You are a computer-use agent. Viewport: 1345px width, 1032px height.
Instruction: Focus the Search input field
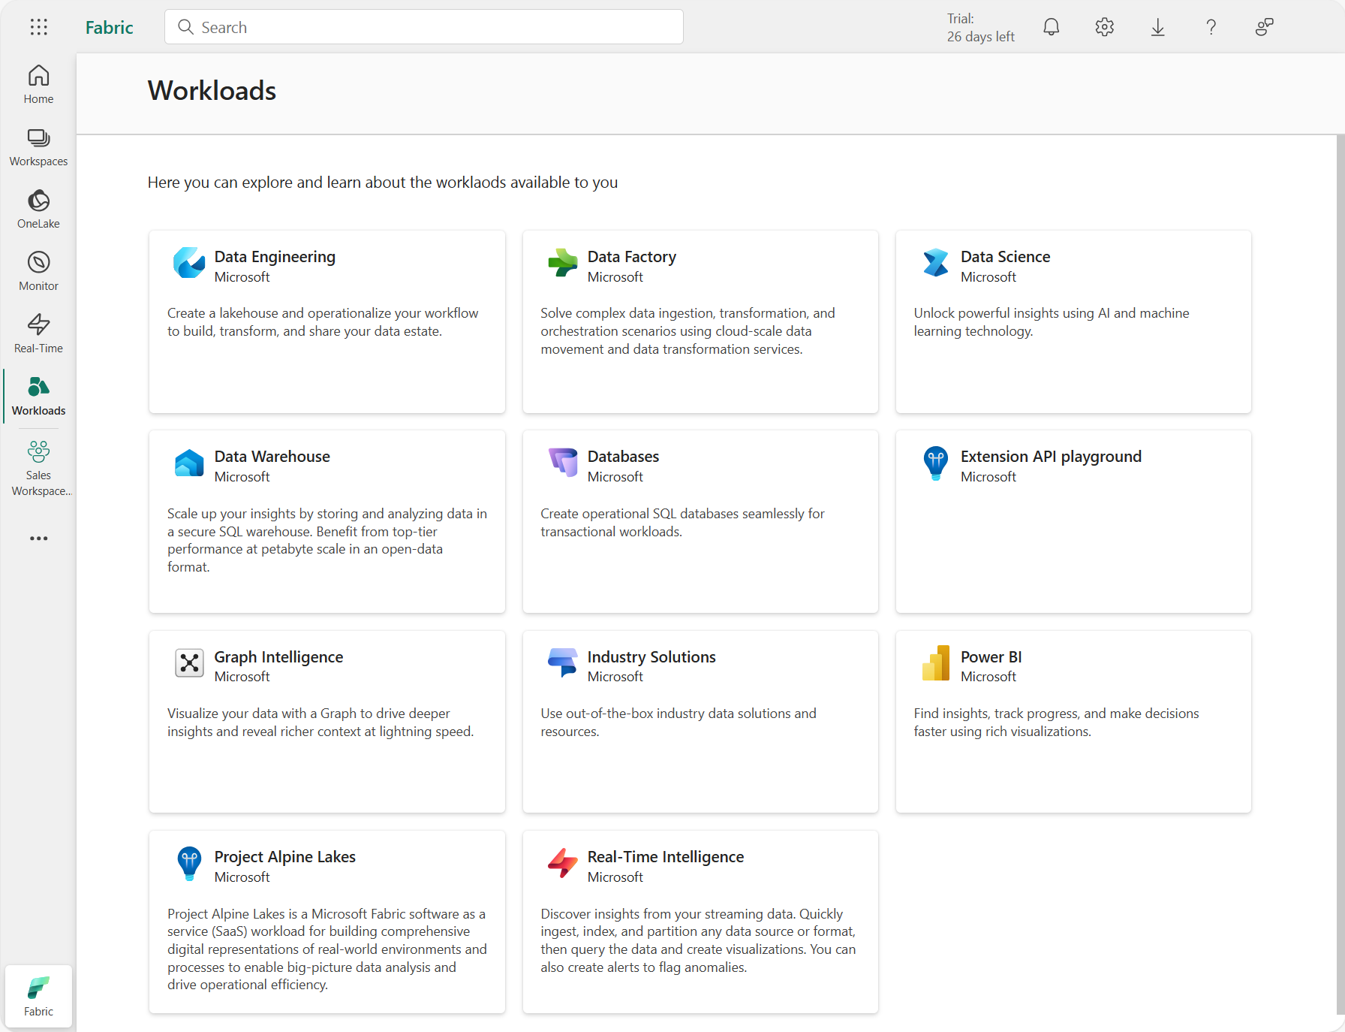pyautogui.click(x=424, y=27)
